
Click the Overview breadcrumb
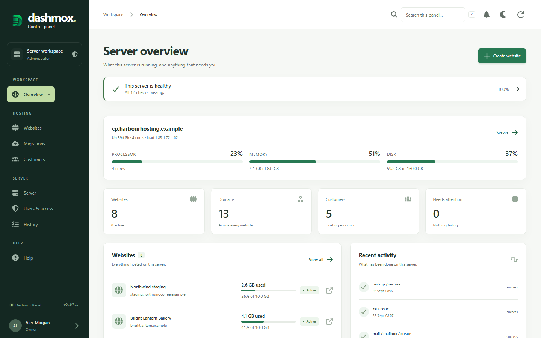pyautogui.click(x=148, y=15)
